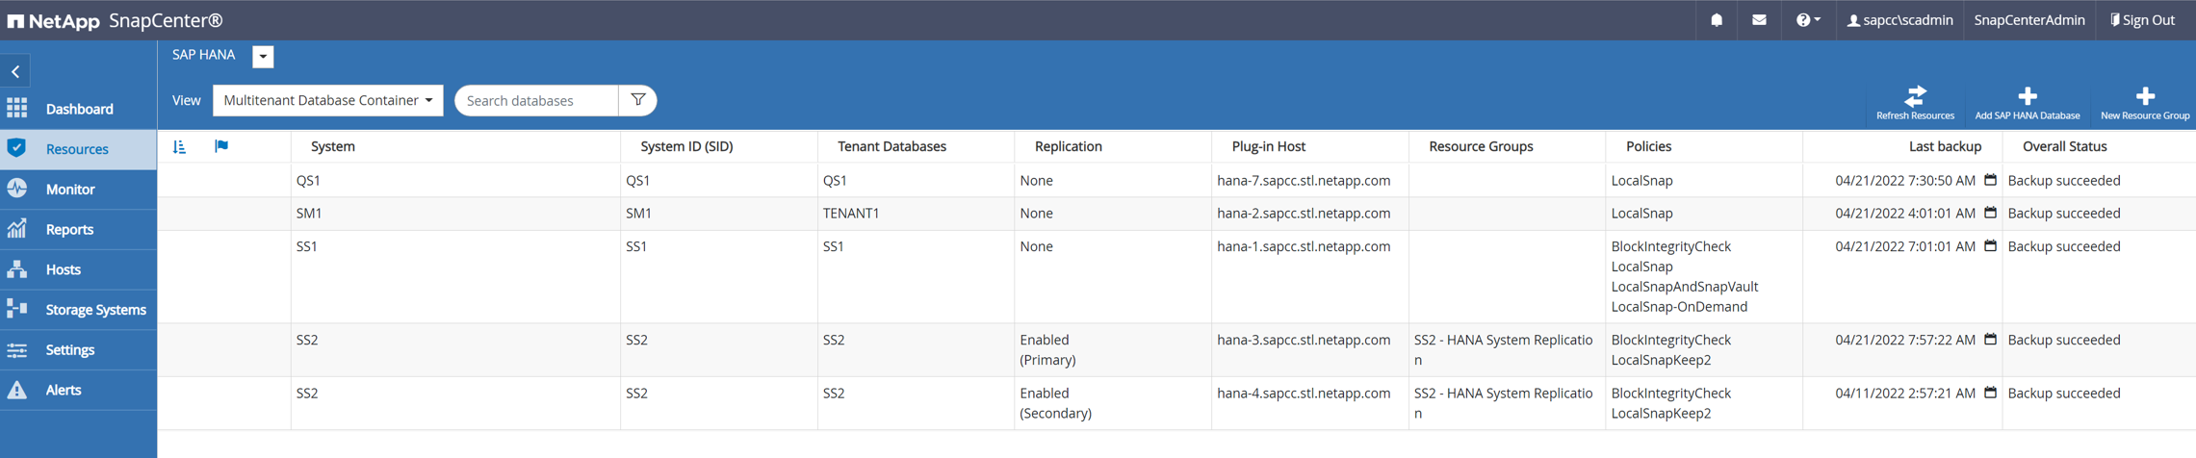2196x458 pixels.
Task: Click the Add SAP HANA Database icon
Action: [x=2027, y=96]
